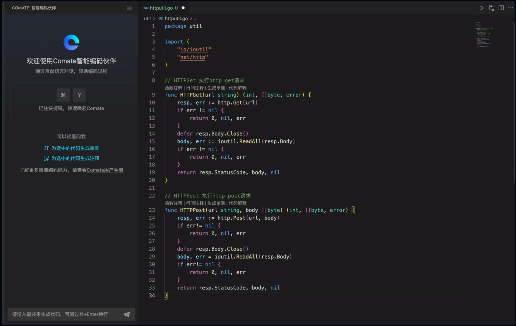Image resolution: width=516 pixels, height=326 pixels.
Task: Click the HTTPGet function name
Action: (x=191, y=95)
